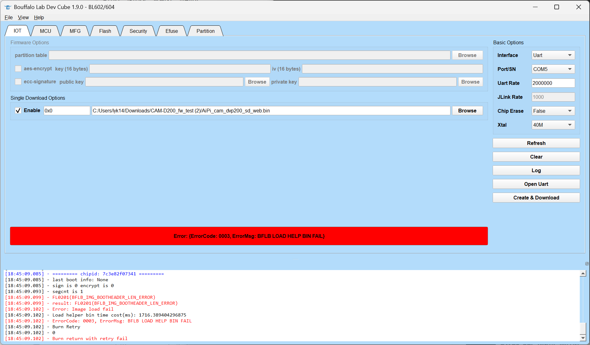Switch to the Flash tab
Image resolution: width=590 pixels, height=345 pixels.
coord(105,31)
